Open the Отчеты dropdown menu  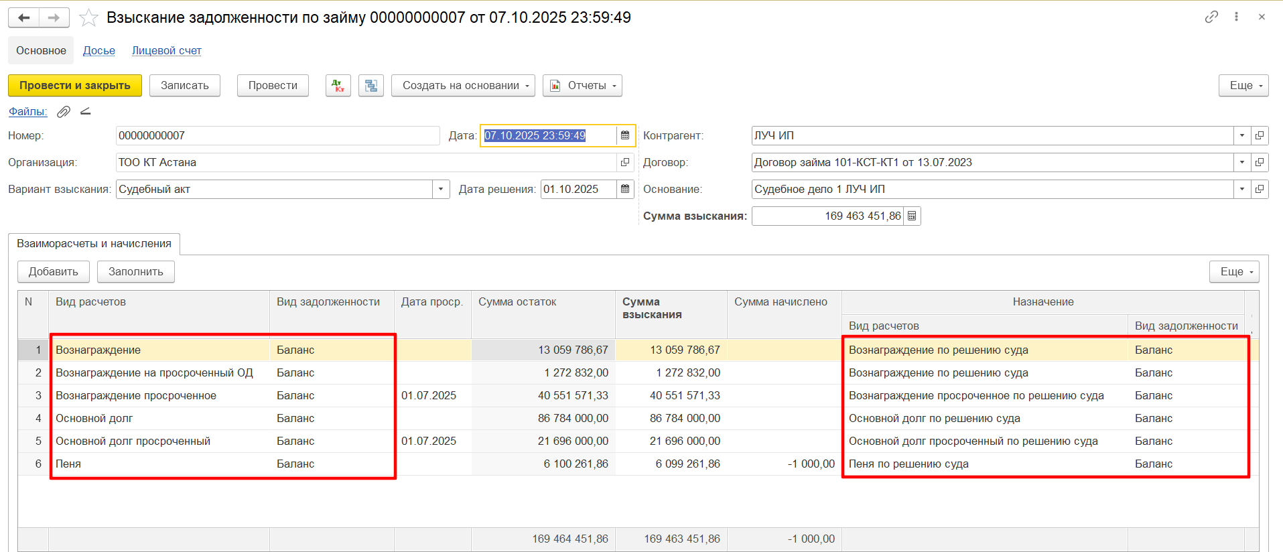pyautogui.click(x=582, y=86)
